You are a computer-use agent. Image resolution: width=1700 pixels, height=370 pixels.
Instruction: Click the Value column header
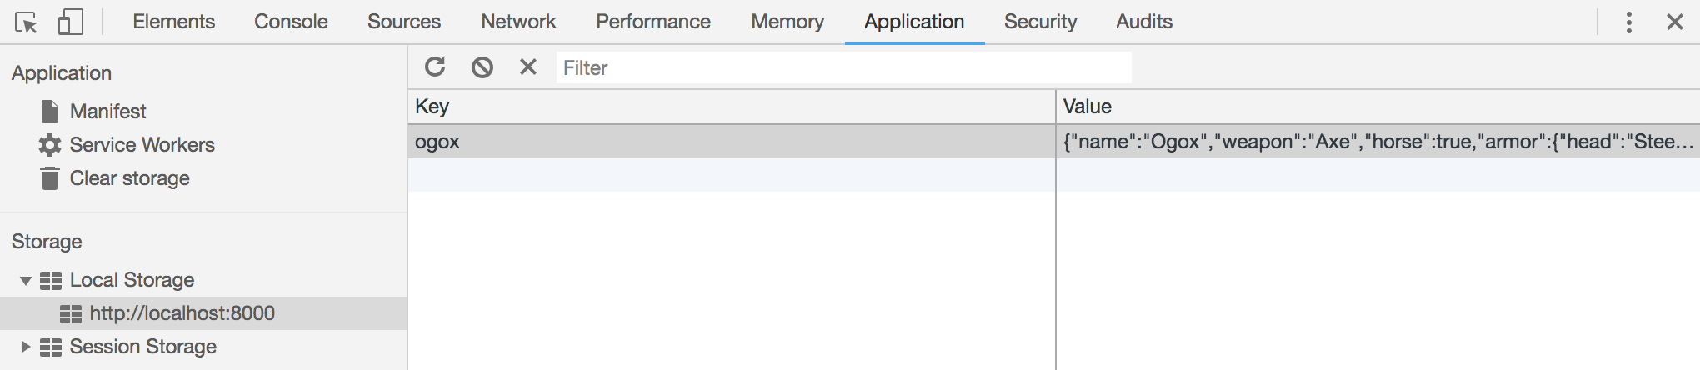click(1087, 107)
